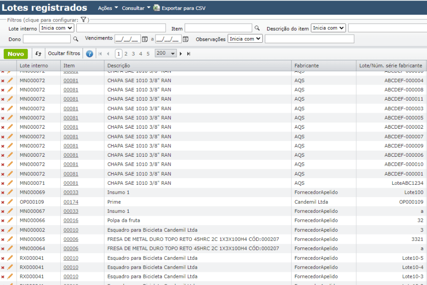The width and height of the screenshot is (427, 285).
Task: Open the Observações 'Inicia com' dropdown
Action: tap(245, 38)
